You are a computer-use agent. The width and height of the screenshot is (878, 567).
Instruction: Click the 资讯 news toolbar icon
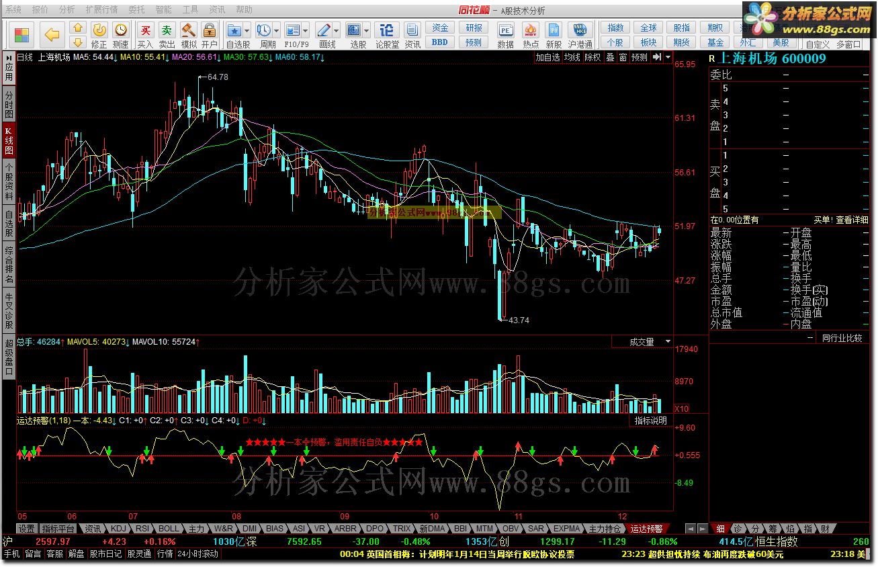coord(412,35)
